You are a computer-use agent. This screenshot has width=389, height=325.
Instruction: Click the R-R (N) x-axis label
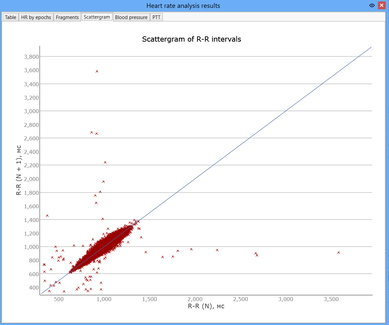click(x=206, y=306)
